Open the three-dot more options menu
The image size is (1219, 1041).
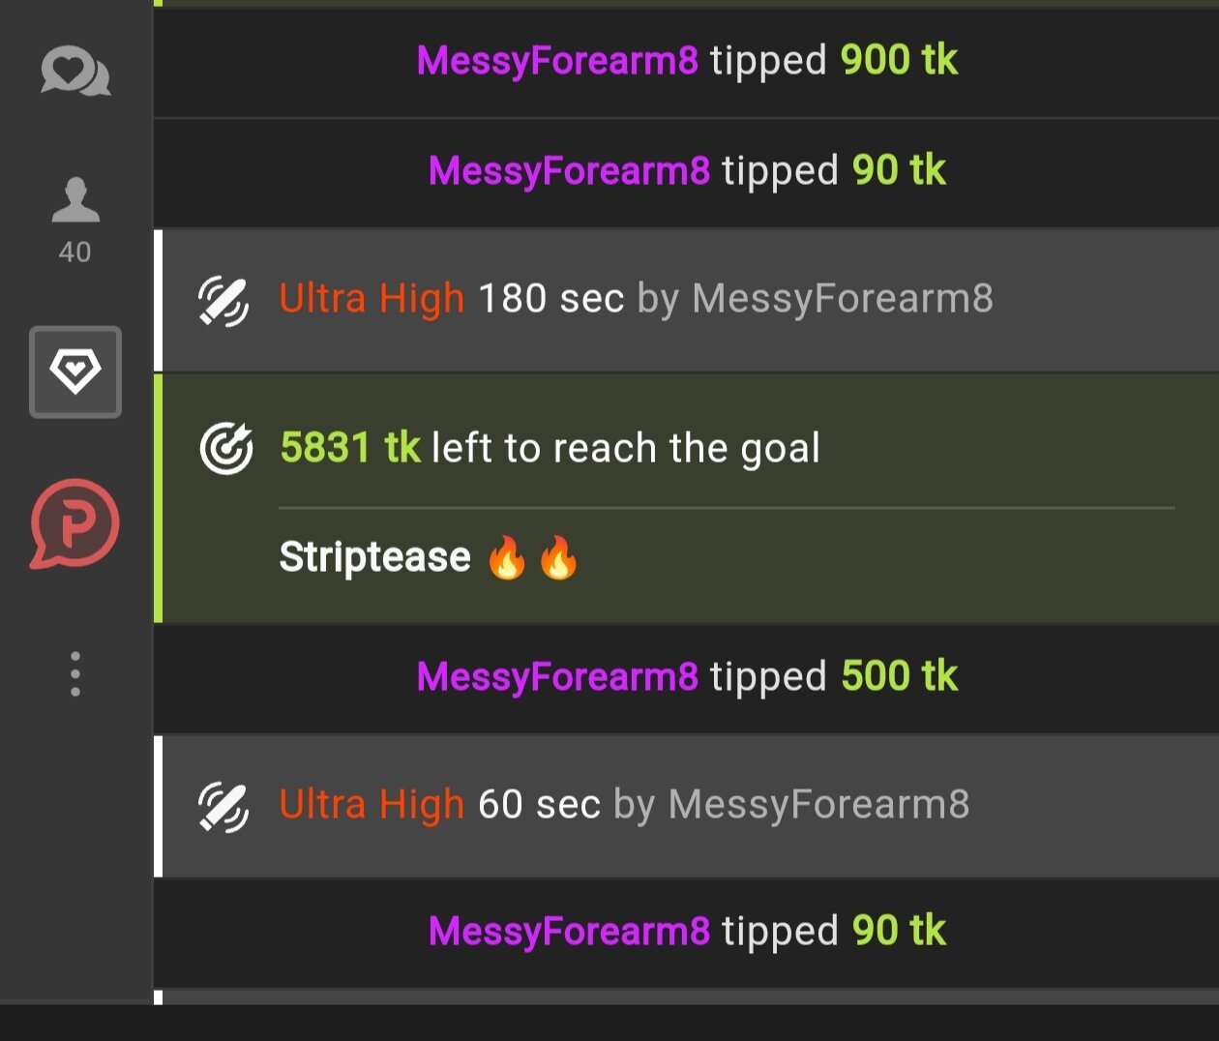pyautogui.click(x=75, y=673)
